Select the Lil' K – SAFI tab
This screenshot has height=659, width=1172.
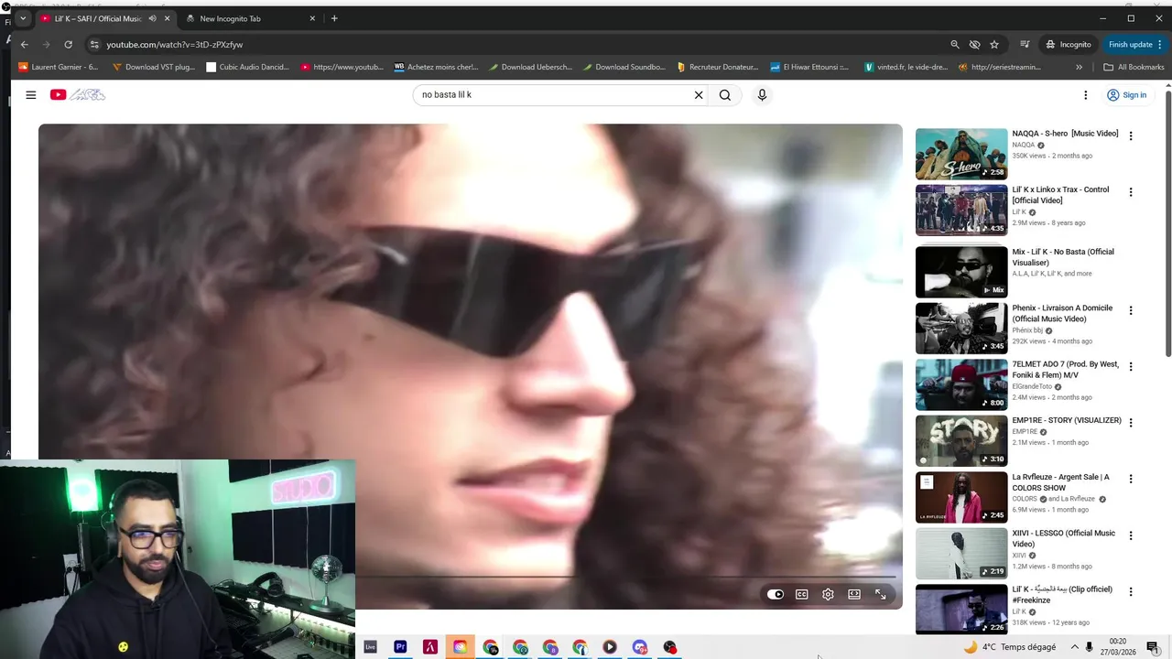click(x=98, y=18)
